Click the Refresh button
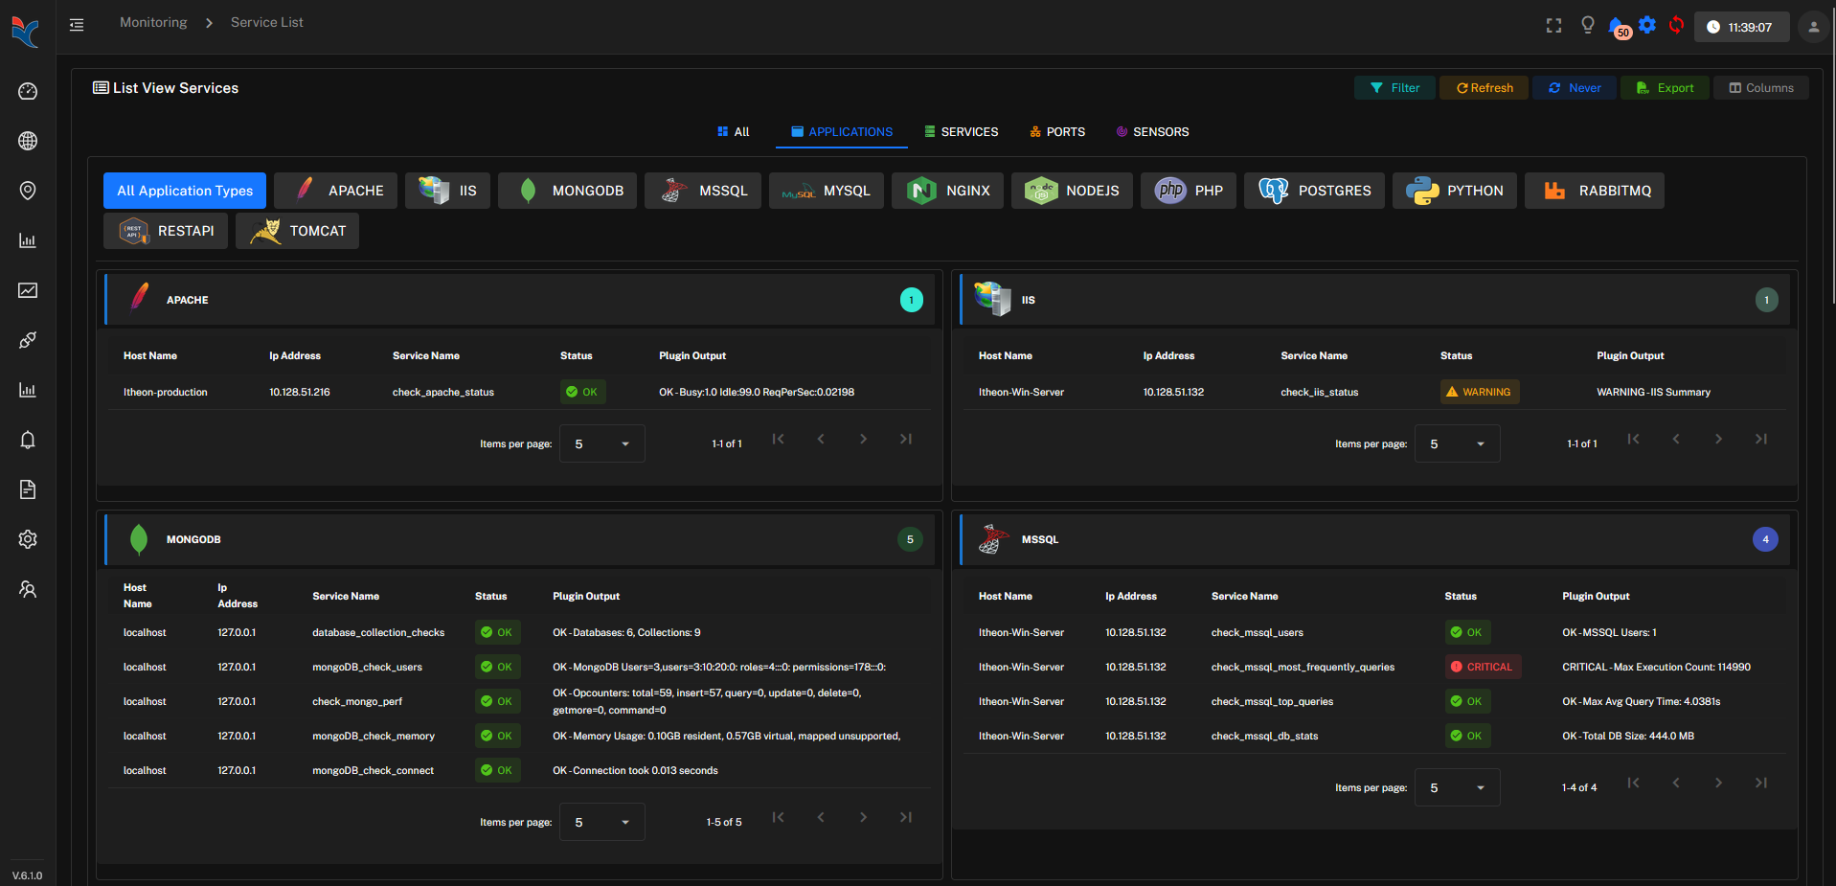The image size is (1836, 886). click(x=1485, y=88)
